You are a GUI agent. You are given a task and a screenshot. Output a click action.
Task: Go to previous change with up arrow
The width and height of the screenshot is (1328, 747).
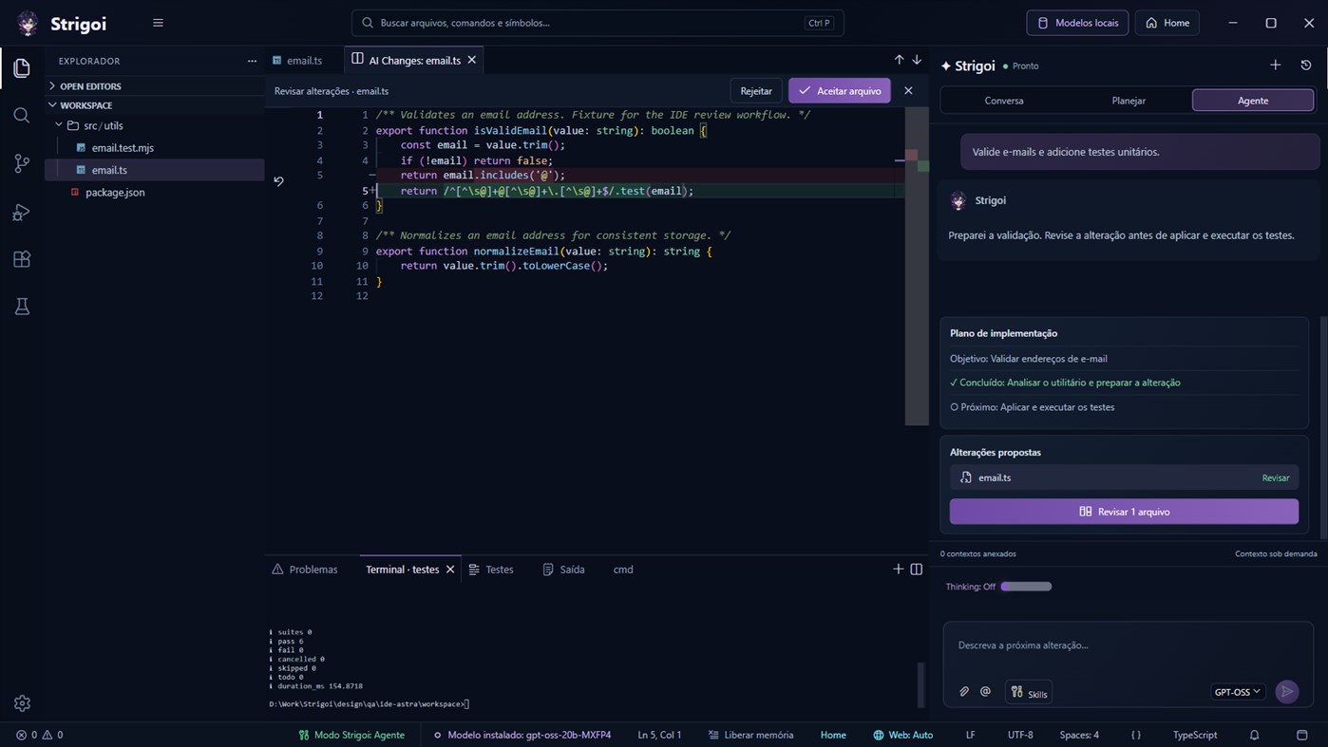tap(899, 60)
